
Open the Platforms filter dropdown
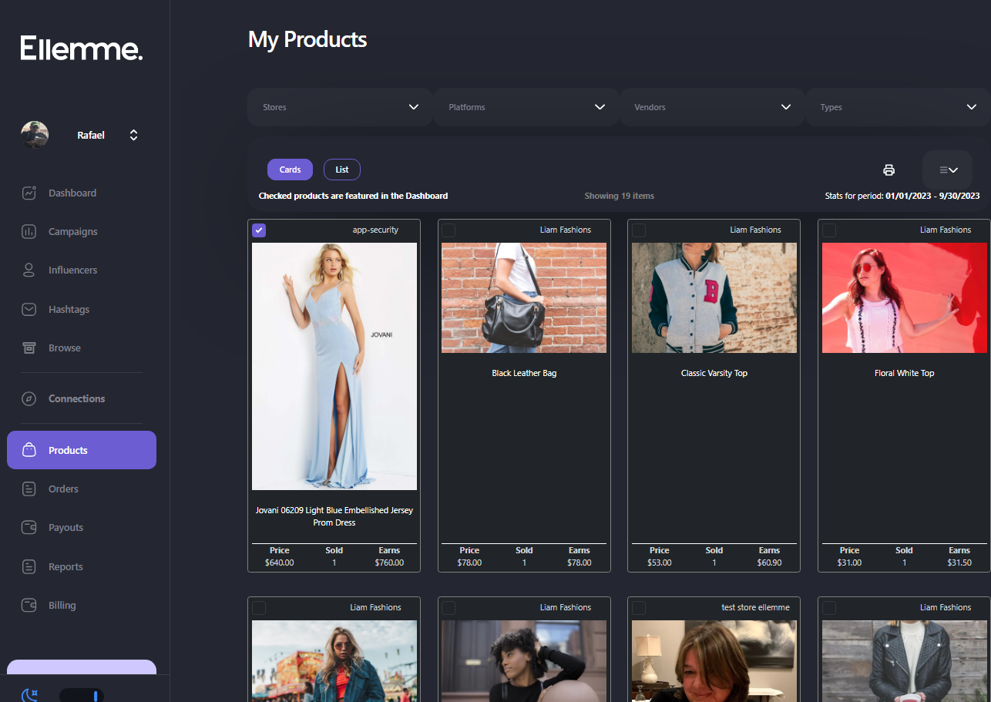[526, 107]
